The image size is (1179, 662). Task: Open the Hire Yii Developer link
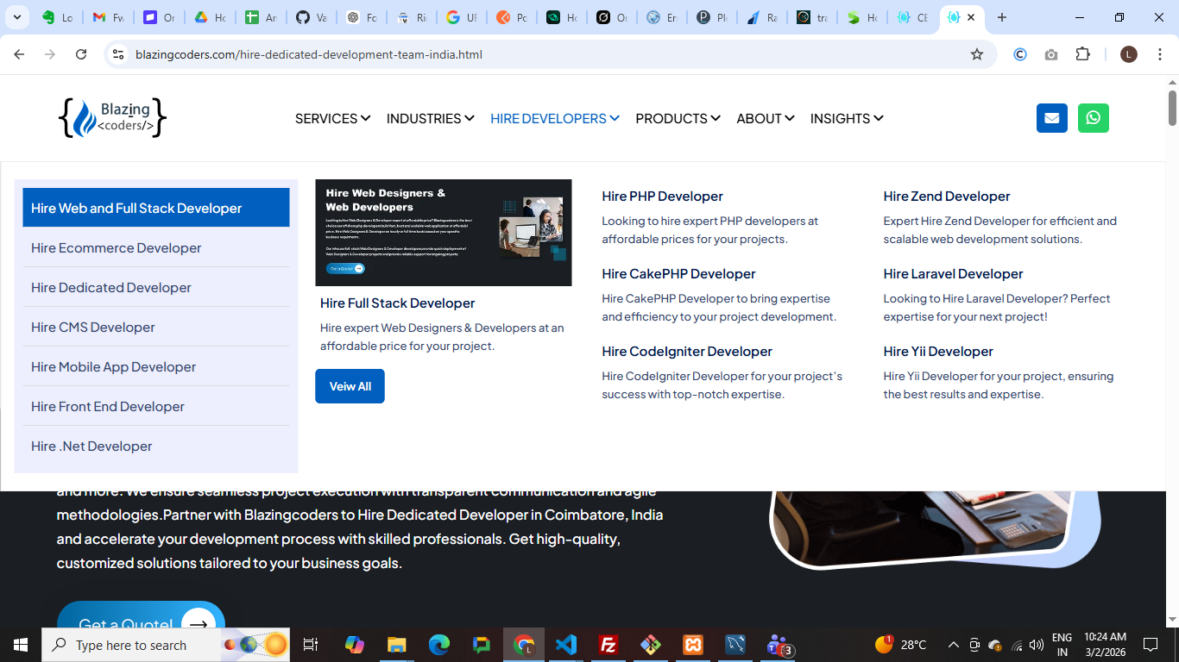[938, 351]
